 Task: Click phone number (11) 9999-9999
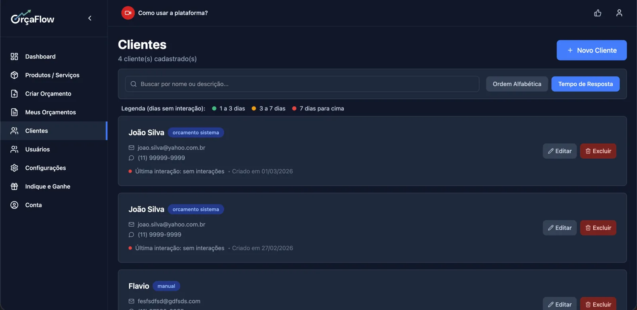click(x=160, y=235)
